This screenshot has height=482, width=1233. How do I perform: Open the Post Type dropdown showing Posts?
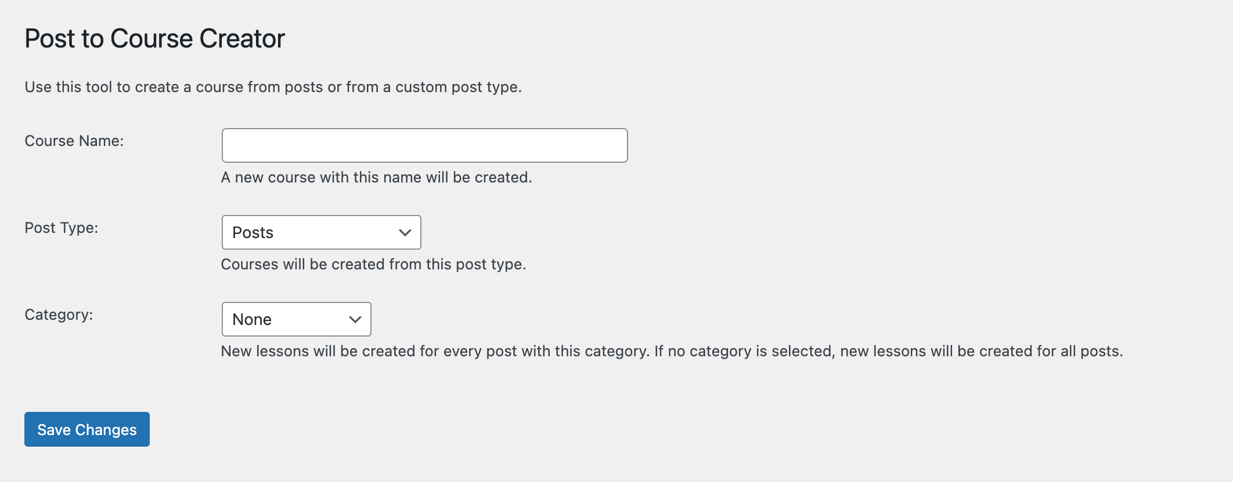321,232
